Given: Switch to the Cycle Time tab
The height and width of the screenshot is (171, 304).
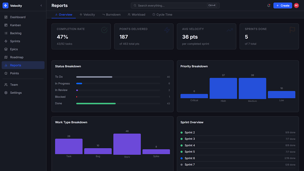Looking at the screenshot, I should (x=162, y=15).
